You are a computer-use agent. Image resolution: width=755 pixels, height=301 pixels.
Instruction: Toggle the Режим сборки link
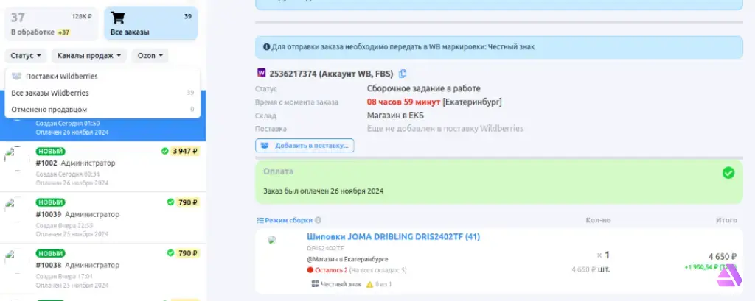click(x=288, y=220)
